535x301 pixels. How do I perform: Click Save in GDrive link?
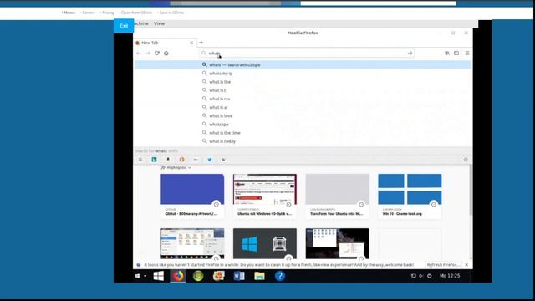[x=171, y=13]
